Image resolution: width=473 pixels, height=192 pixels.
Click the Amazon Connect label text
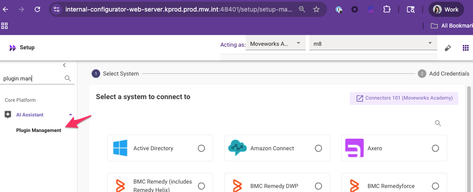pos(272,148)
